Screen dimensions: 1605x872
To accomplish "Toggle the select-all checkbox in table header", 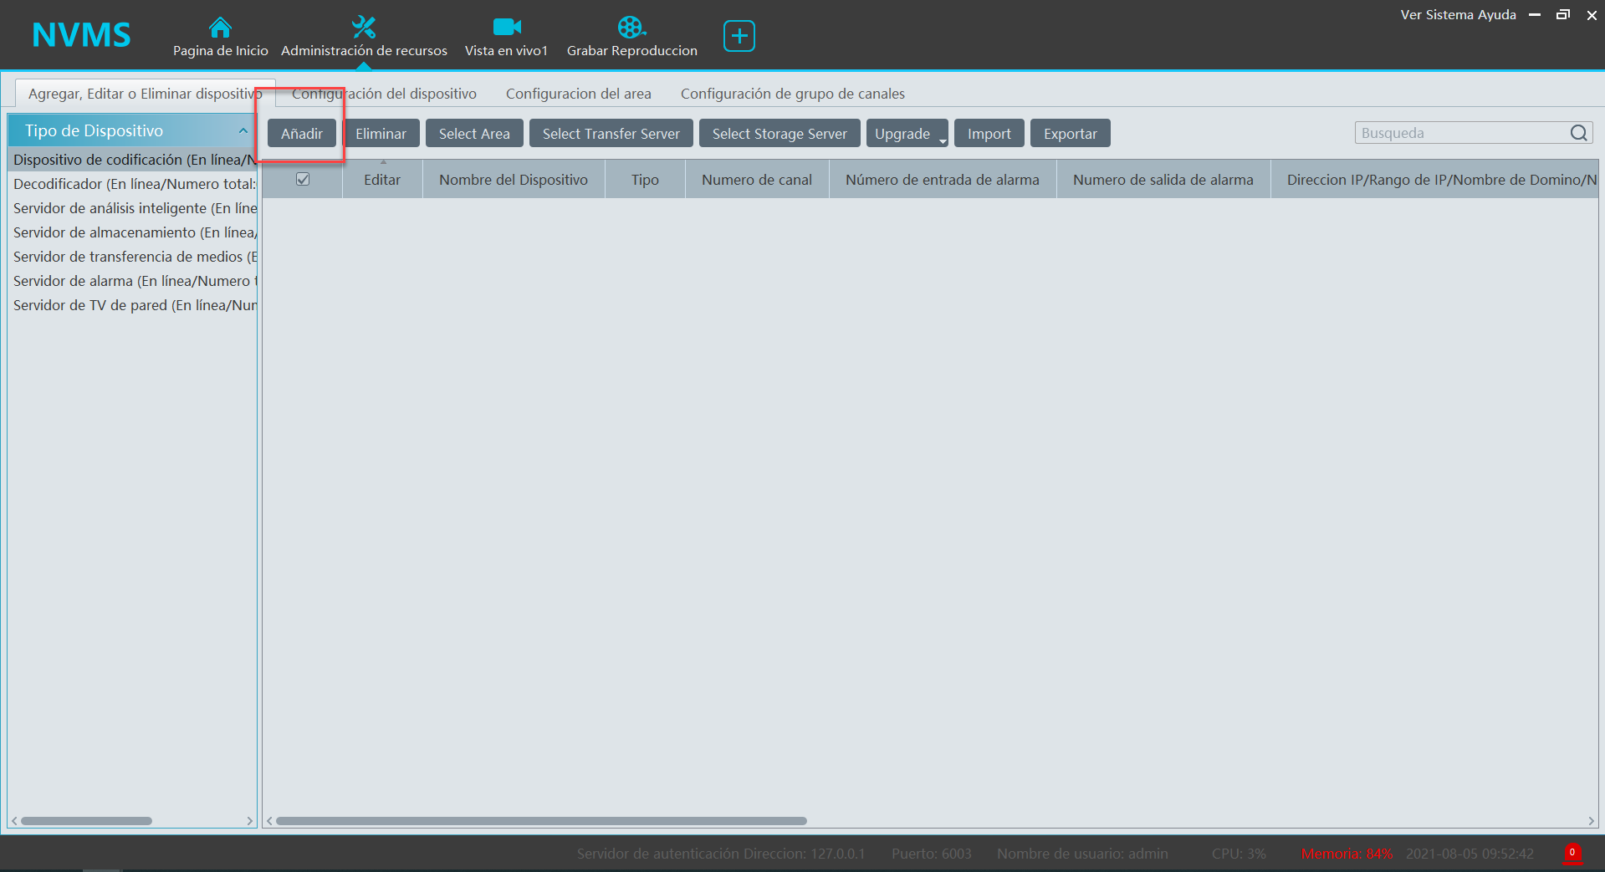I will [x=303, y=180].
